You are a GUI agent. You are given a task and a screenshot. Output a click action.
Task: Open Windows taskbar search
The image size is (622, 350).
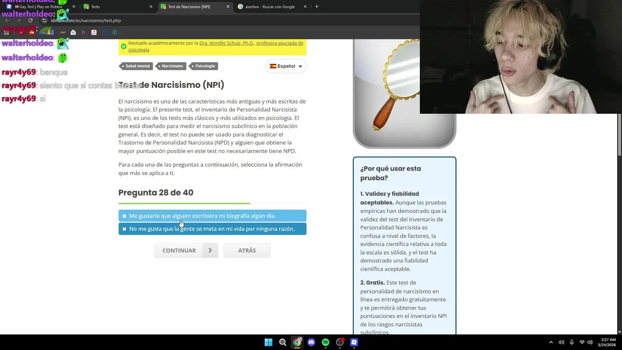pyautogui.click(x=282, y=342)
